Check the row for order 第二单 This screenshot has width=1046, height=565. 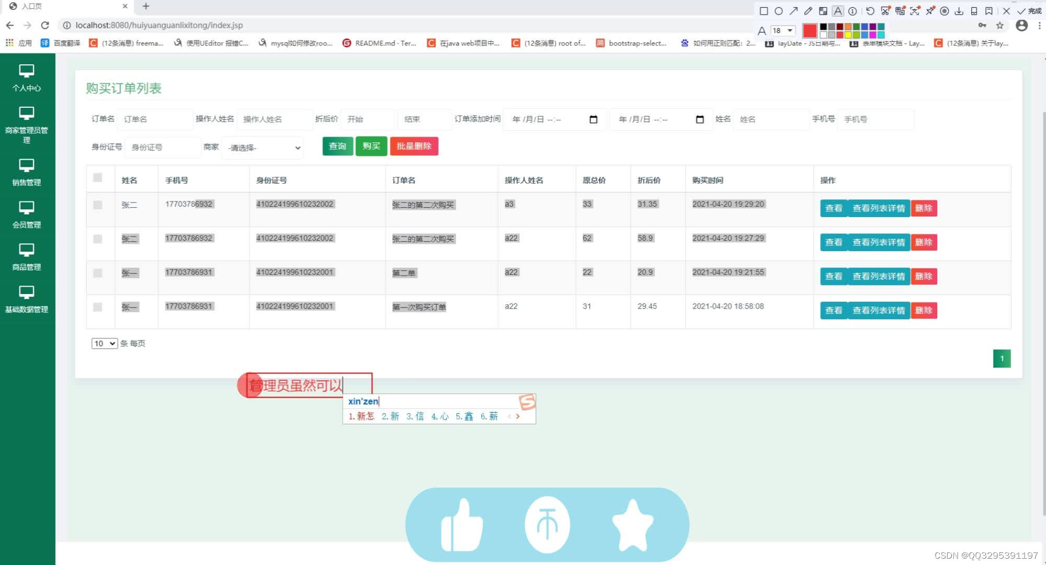pos(98,273)
